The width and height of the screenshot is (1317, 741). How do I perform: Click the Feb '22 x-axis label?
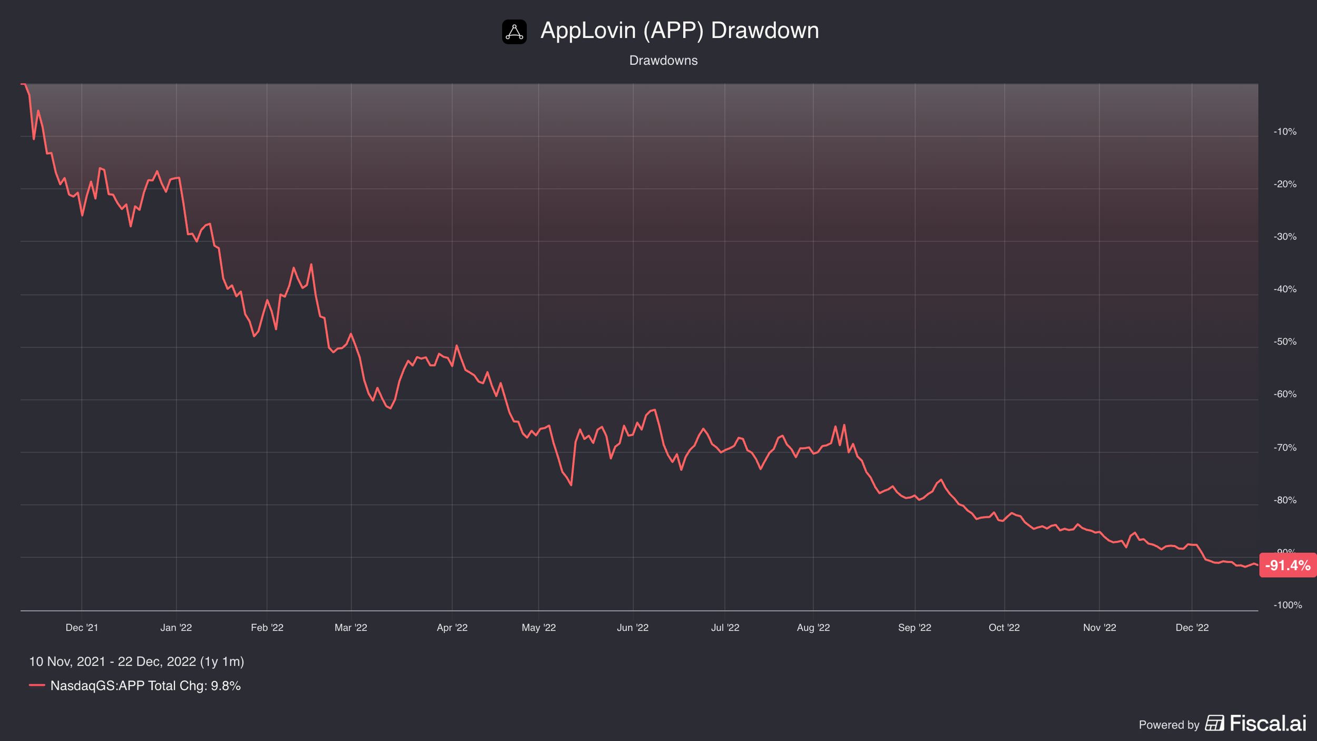click(267, 628)
